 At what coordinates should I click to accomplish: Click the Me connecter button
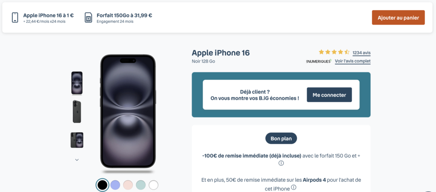329,95
